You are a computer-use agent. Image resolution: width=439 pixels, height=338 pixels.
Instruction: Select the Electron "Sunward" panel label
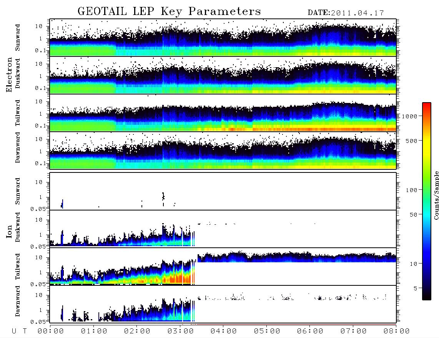pyautogui.click(x=18, y=38)
